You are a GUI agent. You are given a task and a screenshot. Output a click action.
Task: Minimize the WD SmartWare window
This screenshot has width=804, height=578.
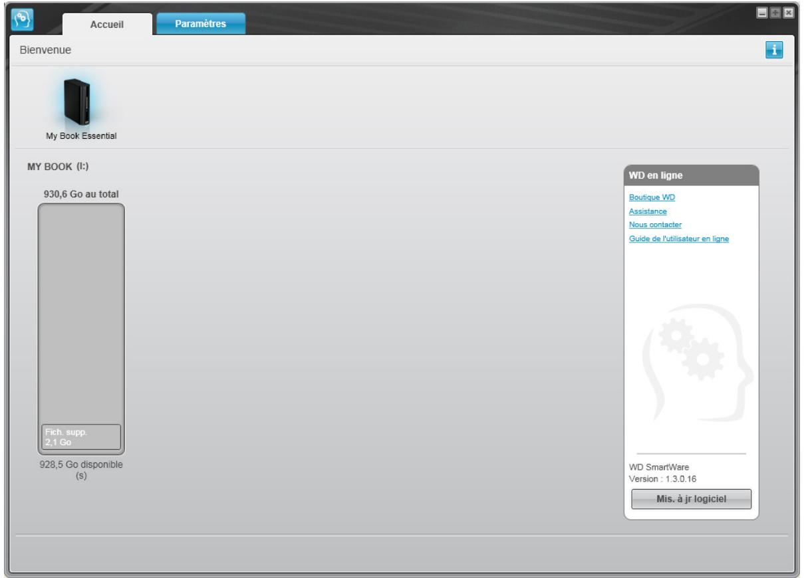tap(762, 13)
